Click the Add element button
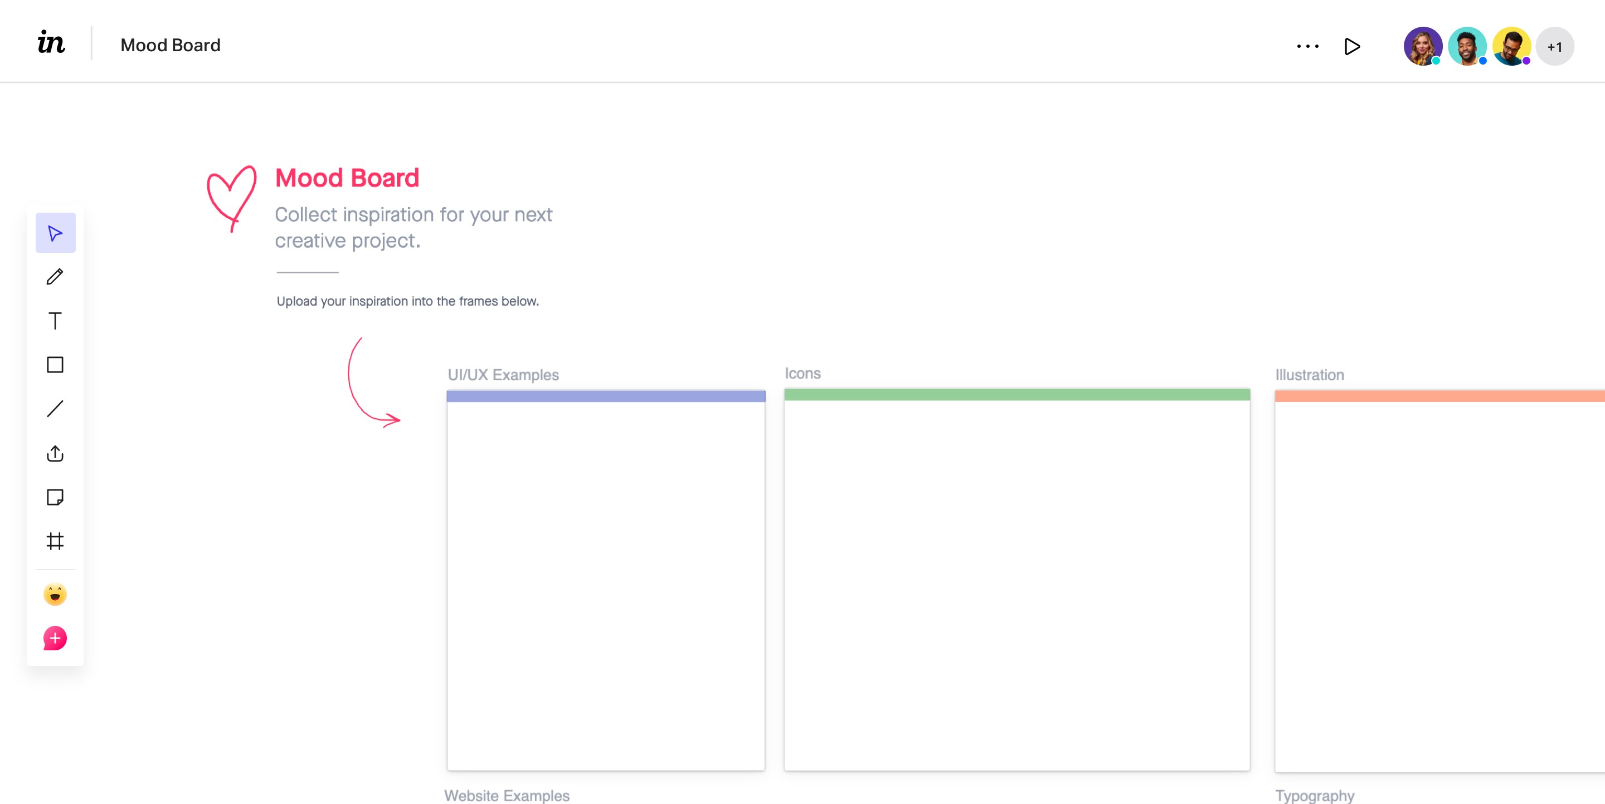1605x804 pixels. 55,638
